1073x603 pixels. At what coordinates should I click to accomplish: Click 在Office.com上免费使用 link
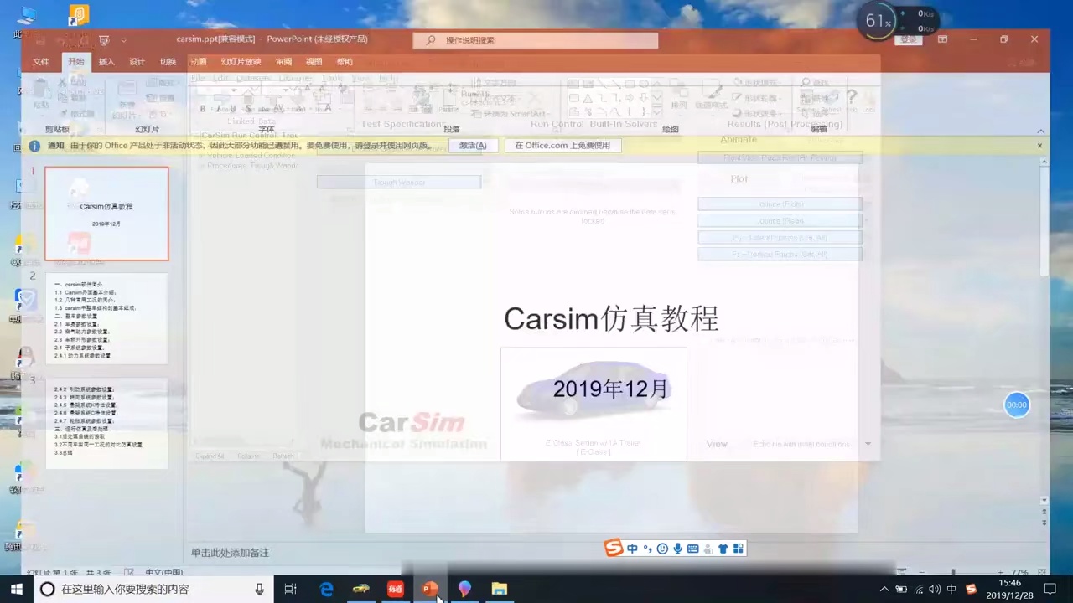(563, 145)
